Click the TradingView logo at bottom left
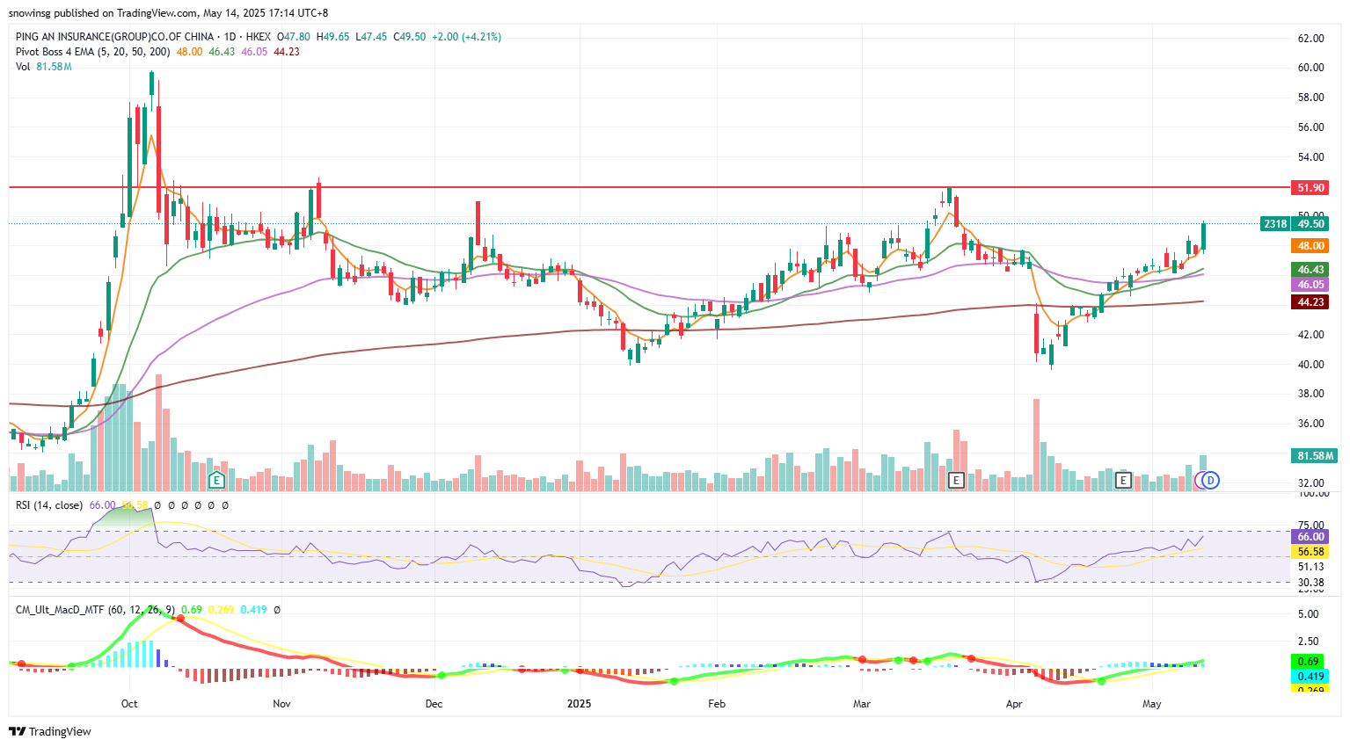1350x747 pixels. [x=50, y=731]
